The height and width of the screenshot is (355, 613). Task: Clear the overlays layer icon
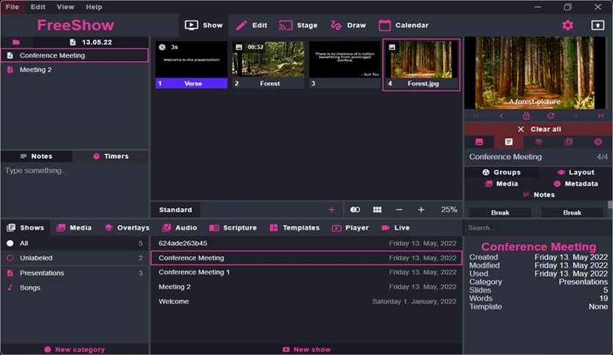point(538,142)
